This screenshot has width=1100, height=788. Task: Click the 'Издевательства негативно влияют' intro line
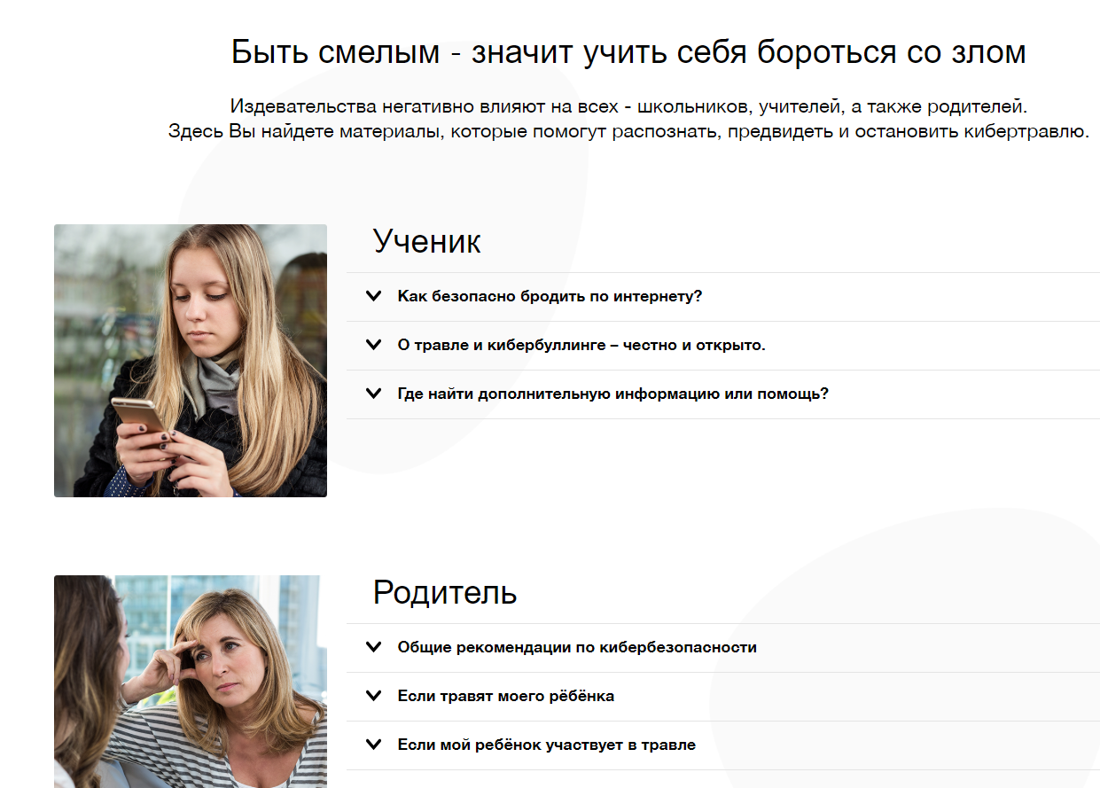coord(628,106)
